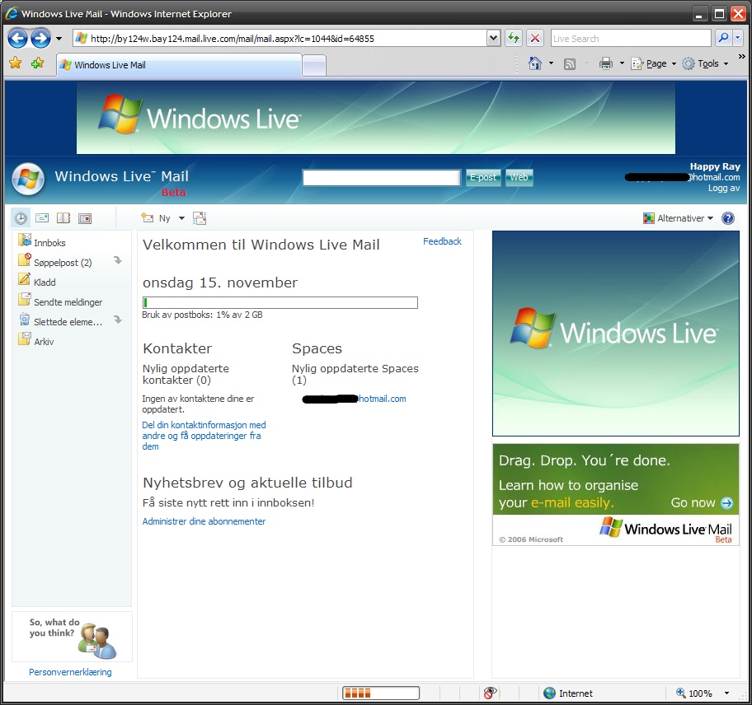Image resolution: width=752 pixels, height=705 pixels.
Task: Click the E-post search button
Action: (483, 178)
